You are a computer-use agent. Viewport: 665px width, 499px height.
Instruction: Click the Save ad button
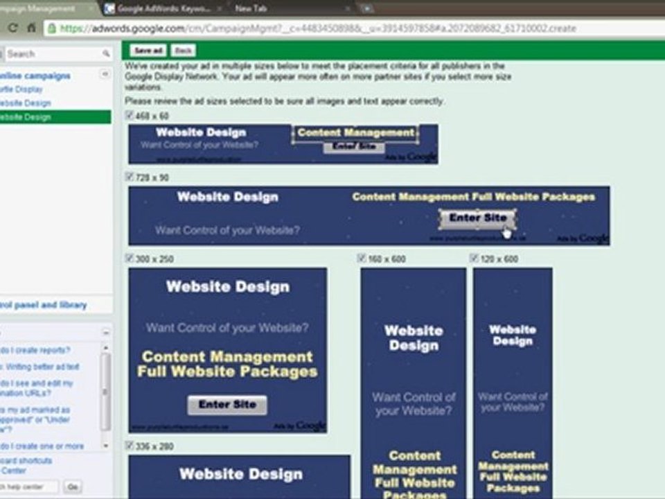click(x=148, y=51)
